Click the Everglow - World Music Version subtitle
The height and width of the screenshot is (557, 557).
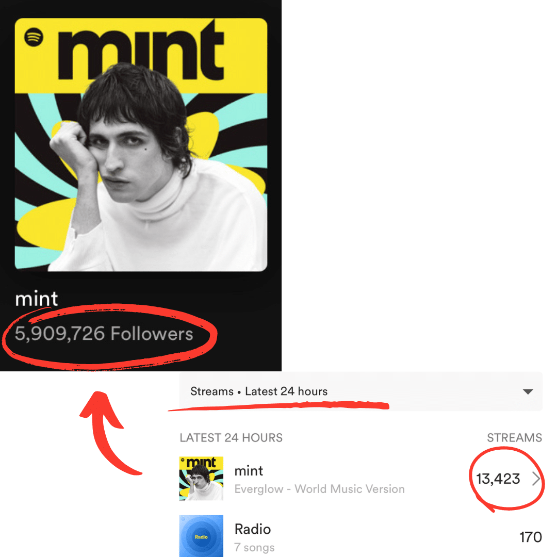click(319, 489)
